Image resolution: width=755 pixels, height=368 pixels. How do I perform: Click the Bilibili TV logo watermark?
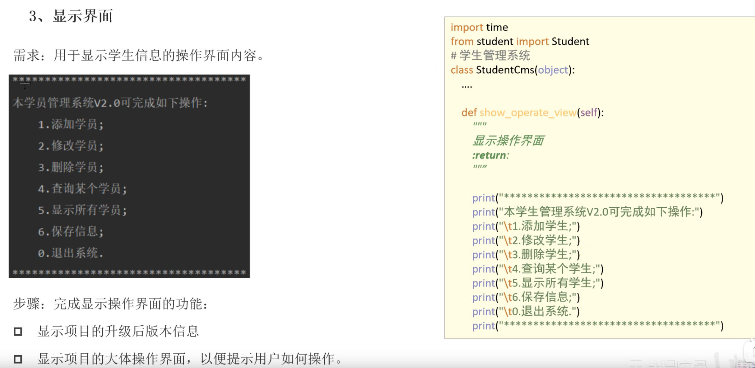click(x=750, y=352)
